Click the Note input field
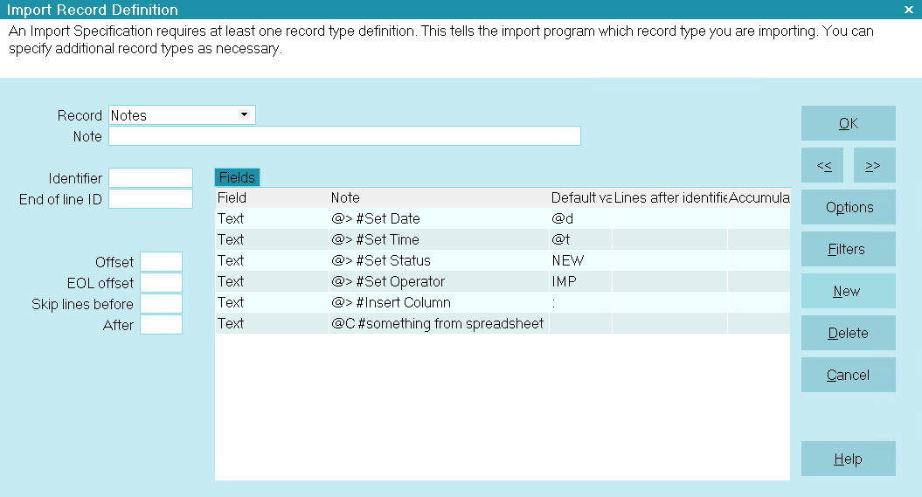Image resolution: width=922 pixels, height=497 pixels. pyautogui.click(x=344, y=135)
